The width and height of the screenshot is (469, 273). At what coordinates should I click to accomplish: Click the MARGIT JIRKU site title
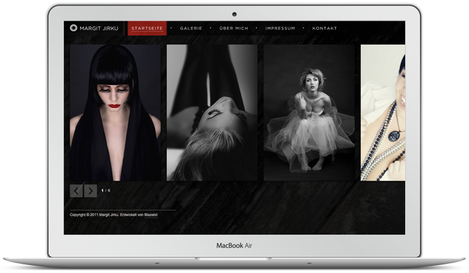(99, 29)
